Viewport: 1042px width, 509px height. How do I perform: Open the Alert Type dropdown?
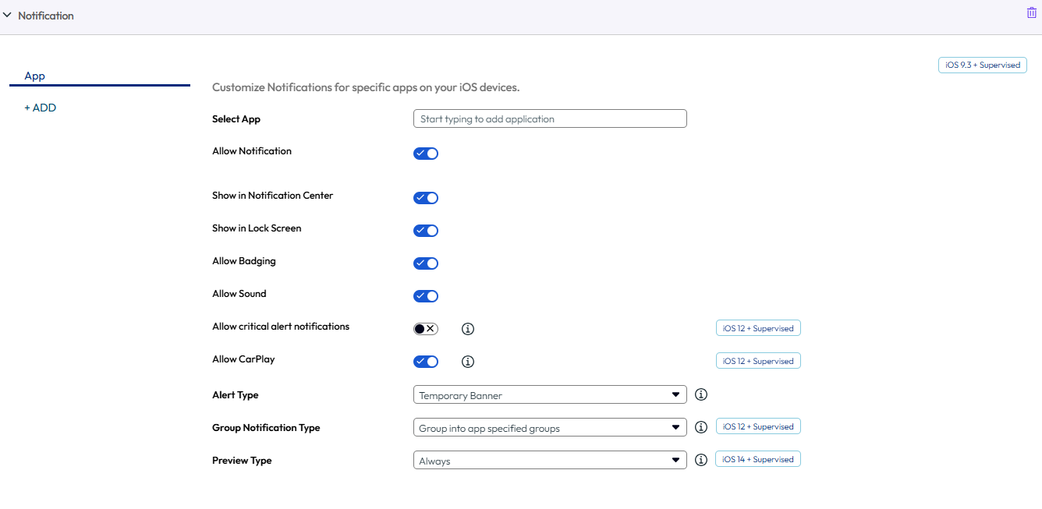point(550,394)
